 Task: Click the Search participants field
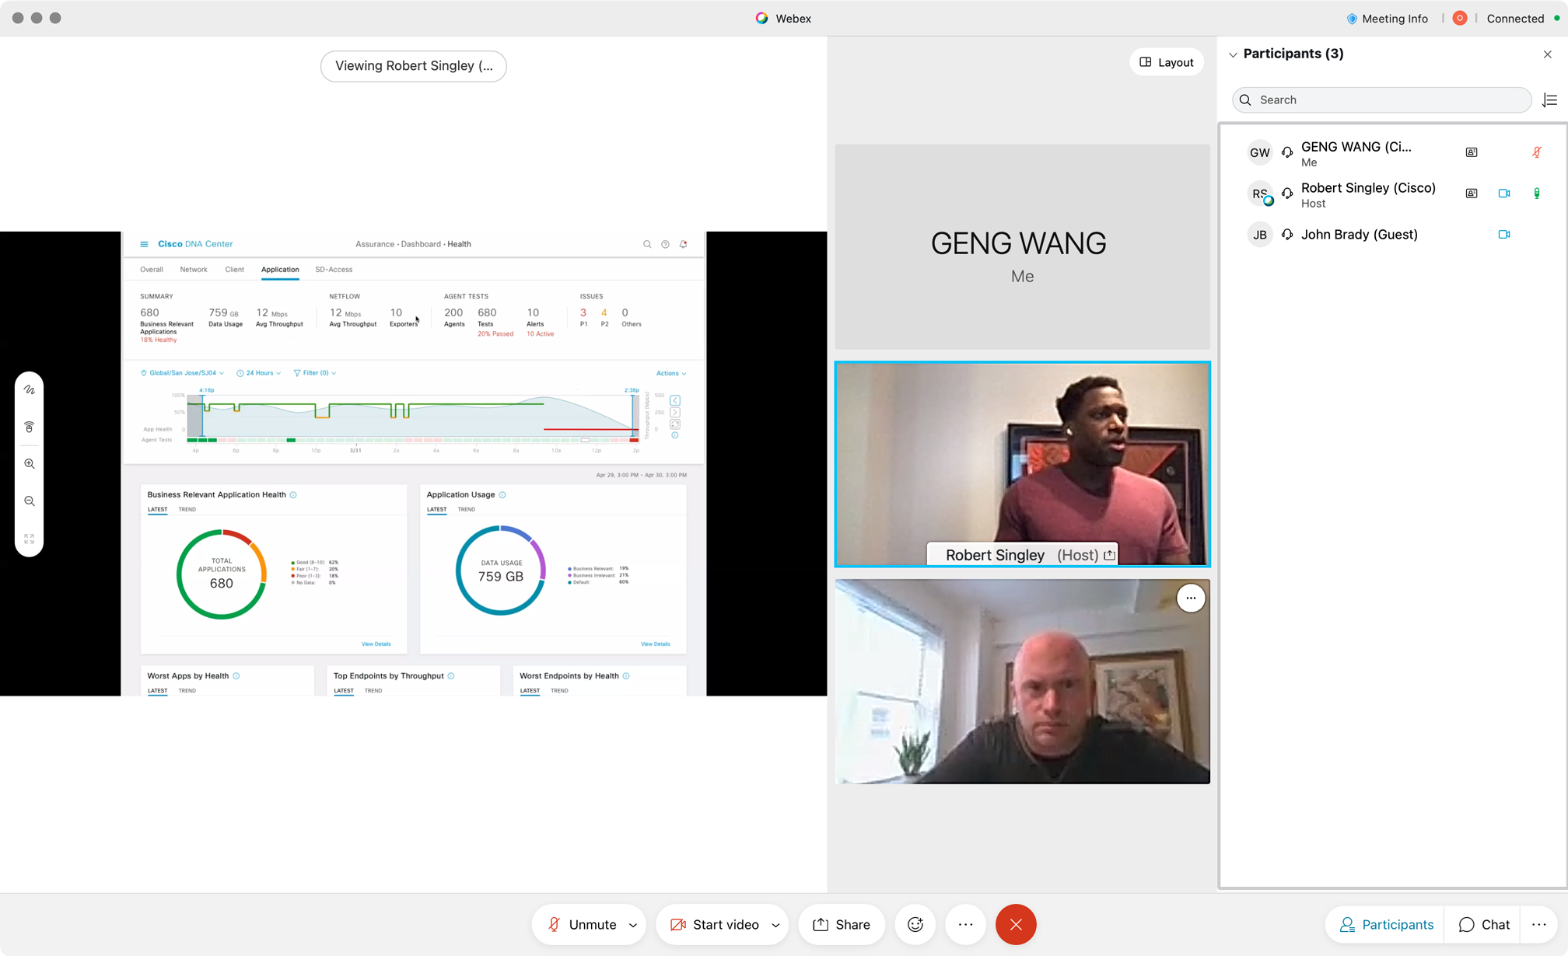(x=1381, y=100)
